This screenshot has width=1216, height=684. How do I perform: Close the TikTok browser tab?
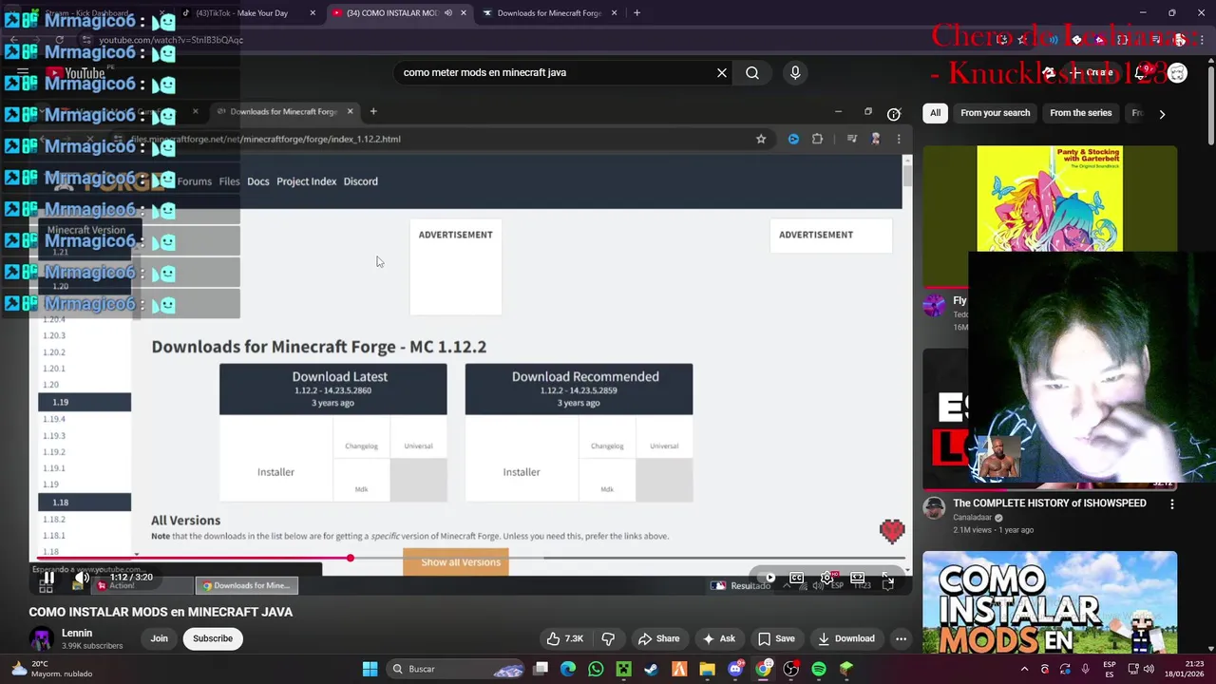point(313,13)
